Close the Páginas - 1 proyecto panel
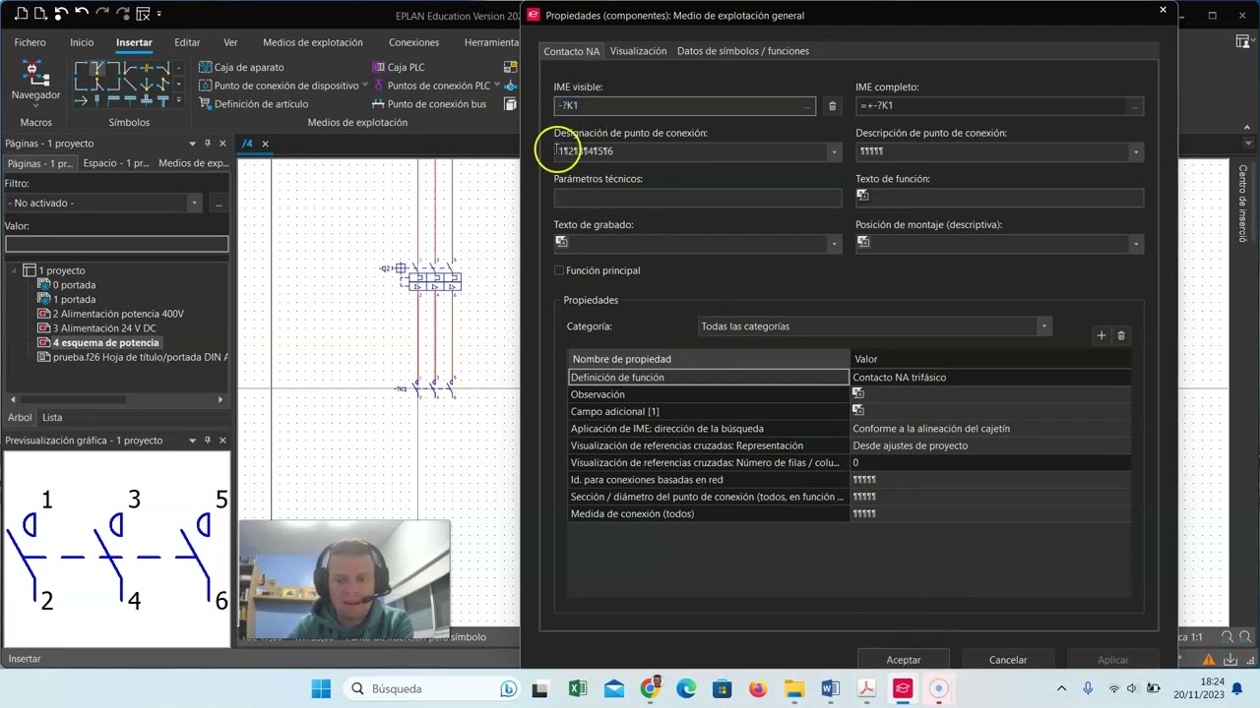1260x708 pixels. [x=222, y=144]
